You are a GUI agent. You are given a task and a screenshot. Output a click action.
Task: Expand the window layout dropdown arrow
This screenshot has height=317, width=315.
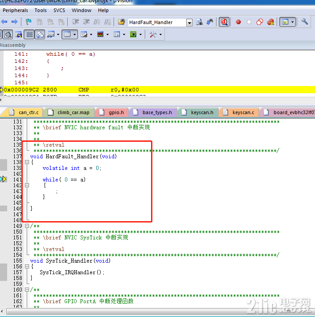[293, 22]
